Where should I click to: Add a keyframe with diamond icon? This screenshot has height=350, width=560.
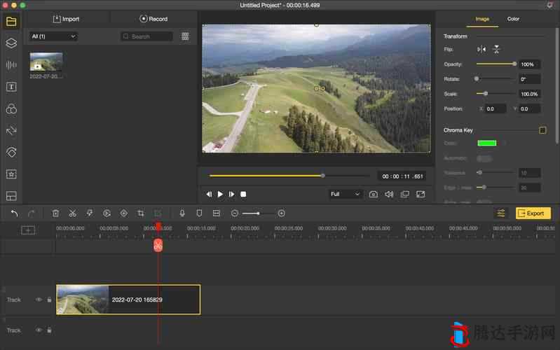[123, 213]
